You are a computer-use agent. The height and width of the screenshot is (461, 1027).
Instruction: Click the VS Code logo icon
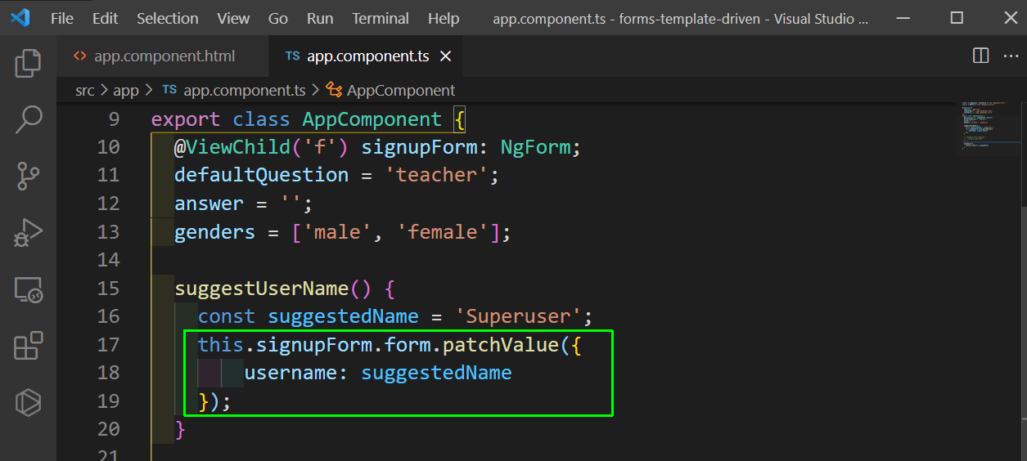[x=20, y=18]
